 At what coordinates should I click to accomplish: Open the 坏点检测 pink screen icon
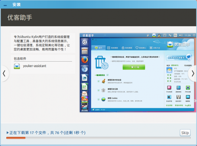pos(169,88)
